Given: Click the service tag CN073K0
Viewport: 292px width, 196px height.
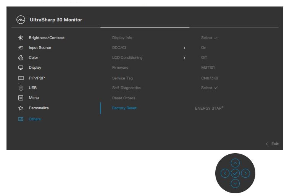Looking at the screenshot, I should pyautogui.click(x=210, y=78).
